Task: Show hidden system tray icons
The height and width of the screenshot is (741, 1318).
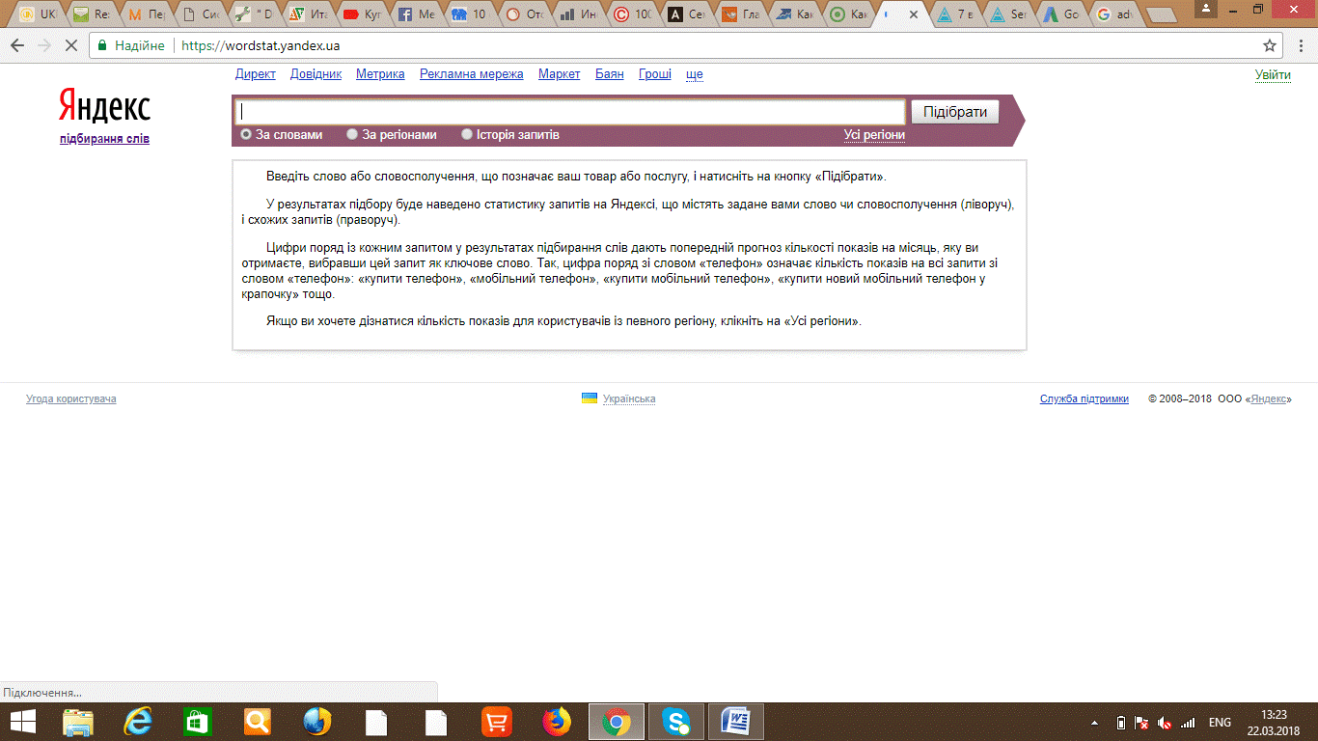Action: [1094, 723]
